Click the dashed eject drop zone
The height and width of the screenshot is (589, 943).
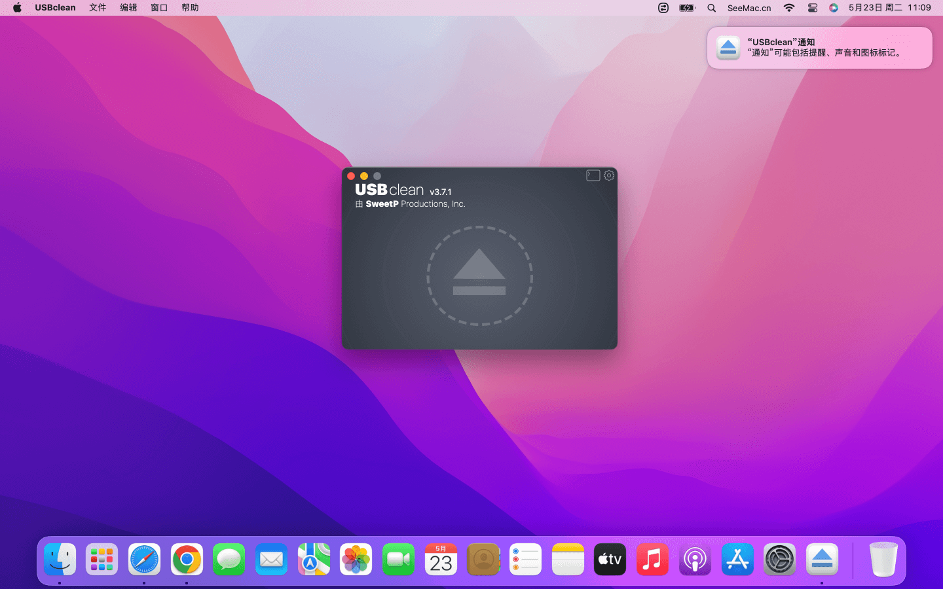[x=479, y=276]
